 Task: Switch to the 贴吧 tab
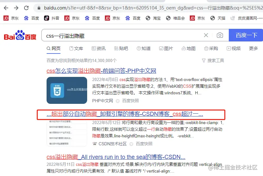(x=121, y=48)
